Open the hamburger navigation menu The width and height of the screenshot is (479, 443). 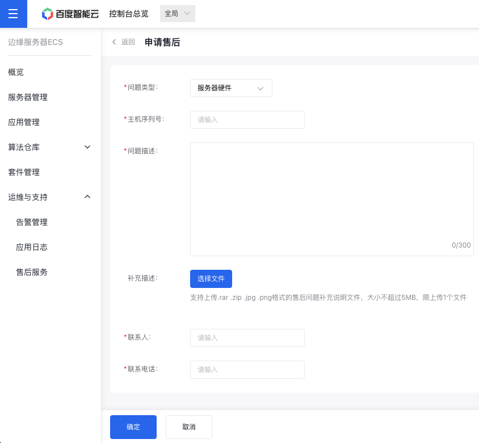(x=13, y=14)
